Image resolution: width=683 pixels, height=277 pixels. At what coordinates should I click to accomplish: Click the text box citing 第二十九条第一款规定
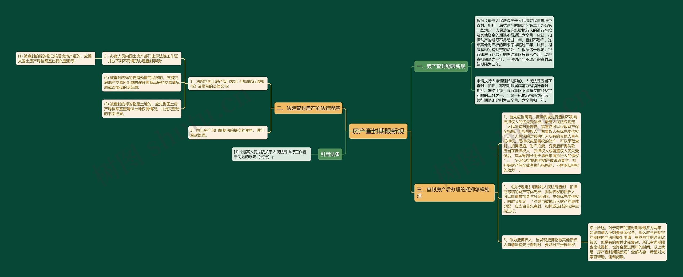coord(514,42)
